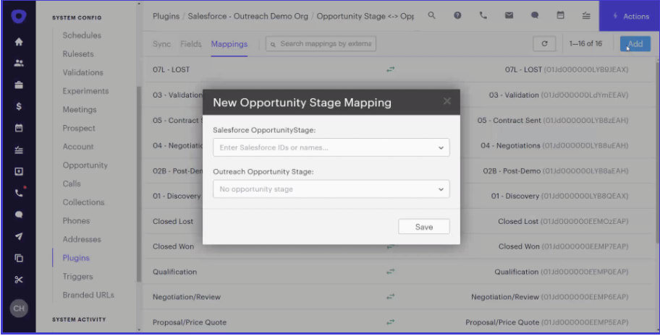The image size is (660, 336).
Task: Open the CH user avatar
Action: [19, 309]
